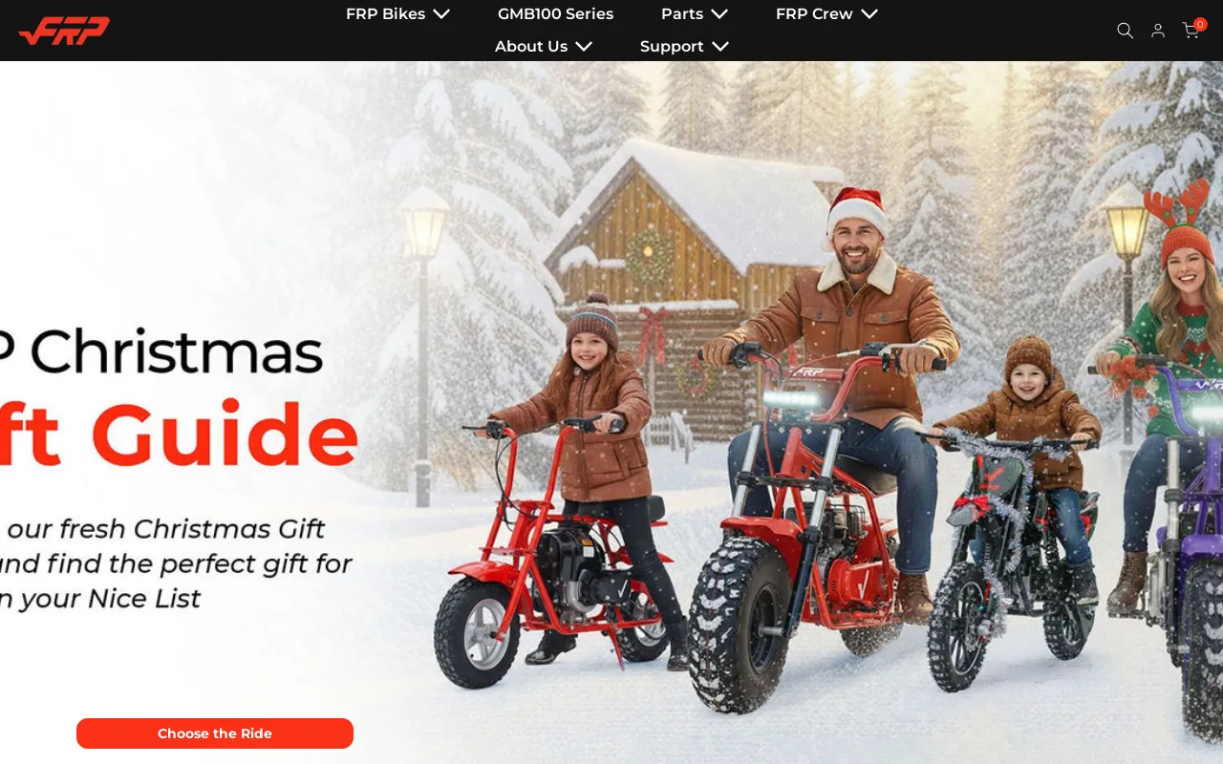Click the man in Santa hat
This screenshot has height=764, width=1223.
coord(841,382)
